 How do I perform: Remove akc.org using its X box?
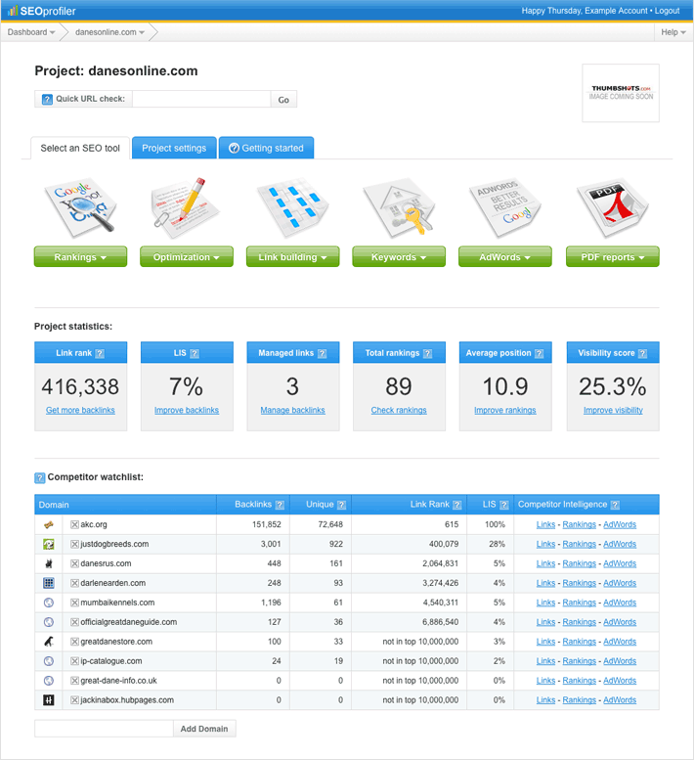[74, 524]
